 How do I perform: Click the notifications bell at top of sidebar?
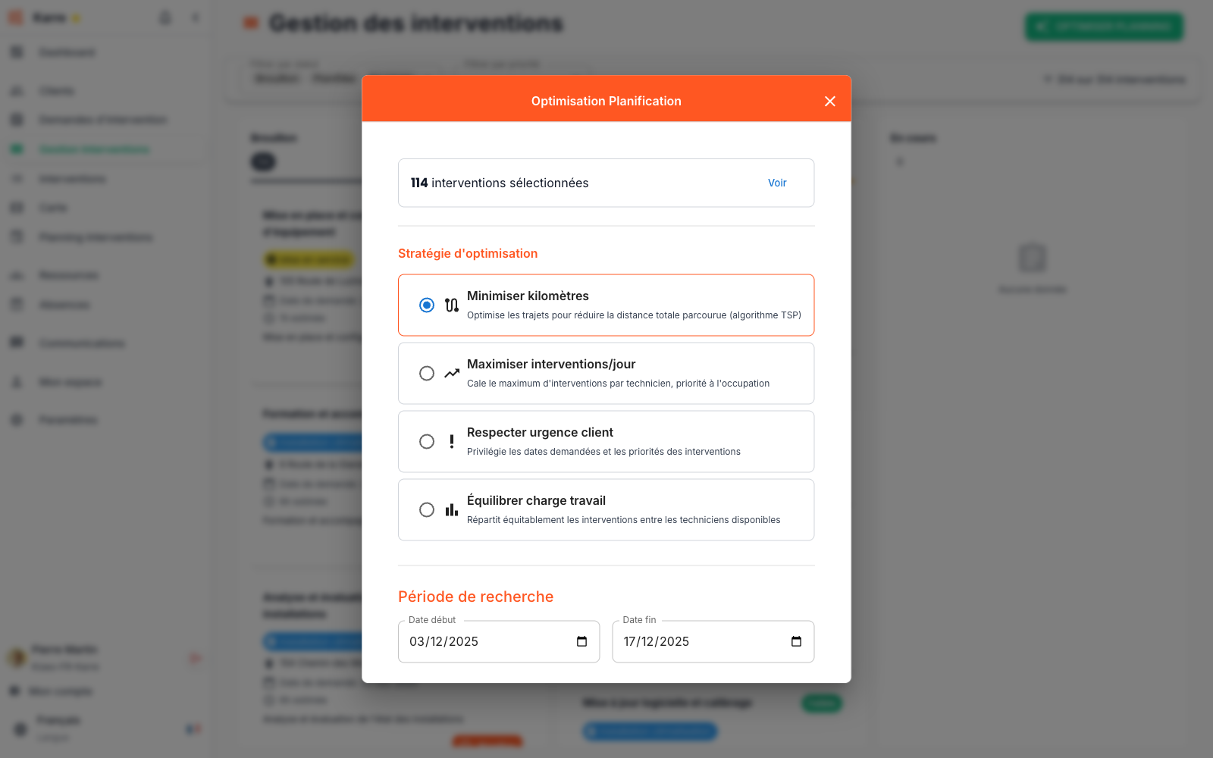click(x=165, y=17)
